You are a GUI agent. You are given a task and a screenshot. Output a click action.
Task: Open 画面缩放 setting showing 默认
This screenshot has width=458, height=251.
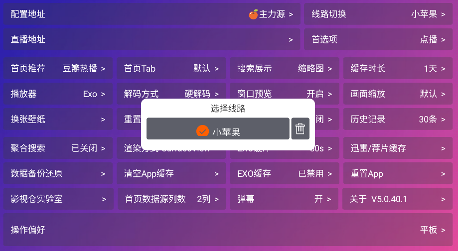tap(398, 94)
